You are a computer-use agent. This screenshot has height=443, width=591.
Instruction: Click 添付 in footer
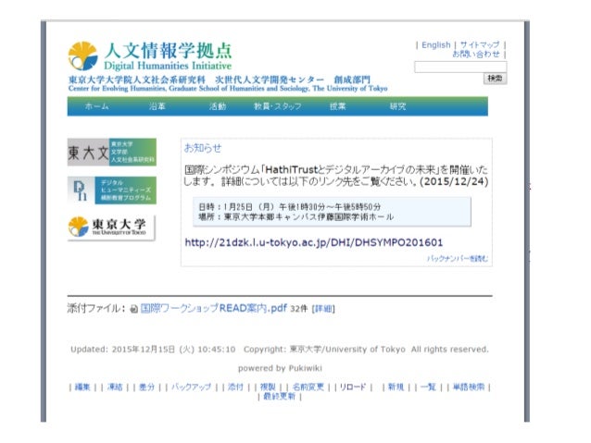[x=235, y=387]
